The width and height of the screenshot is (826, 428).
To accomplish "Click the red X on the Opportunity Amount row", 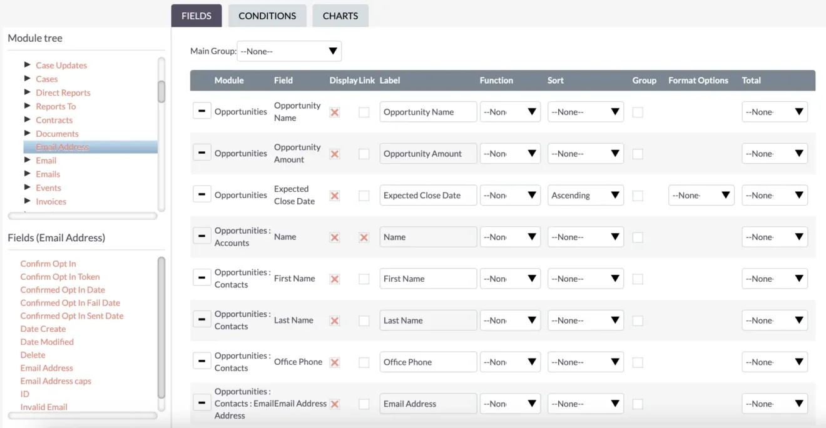I will tap(335, 153).
